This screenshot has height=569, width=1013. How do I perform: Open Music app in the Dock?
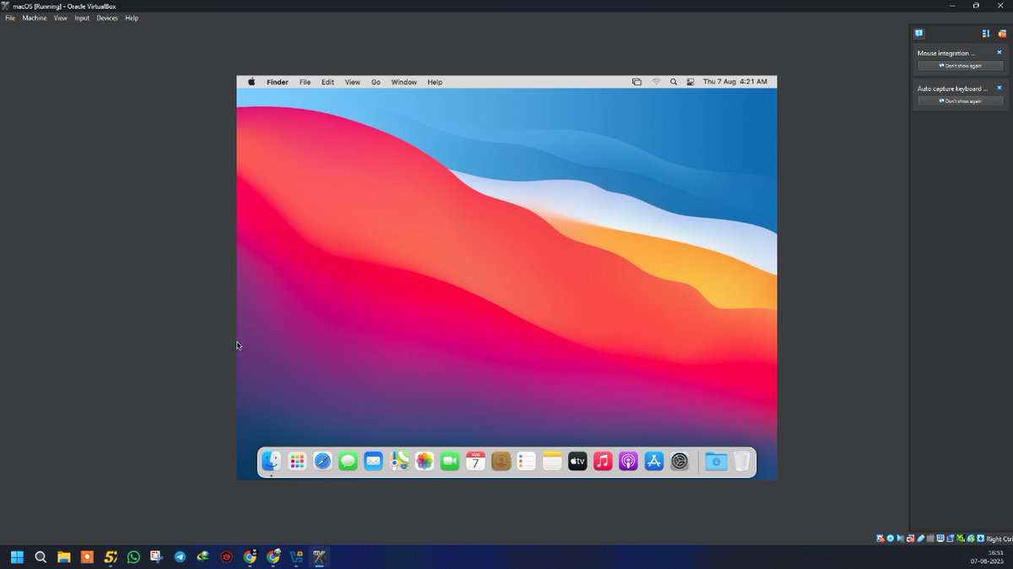point(603,461)
